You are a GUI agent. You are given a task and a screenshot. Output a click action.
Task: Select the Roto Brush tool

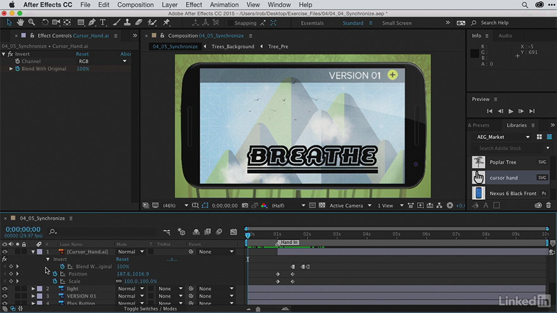click(152, 22)
